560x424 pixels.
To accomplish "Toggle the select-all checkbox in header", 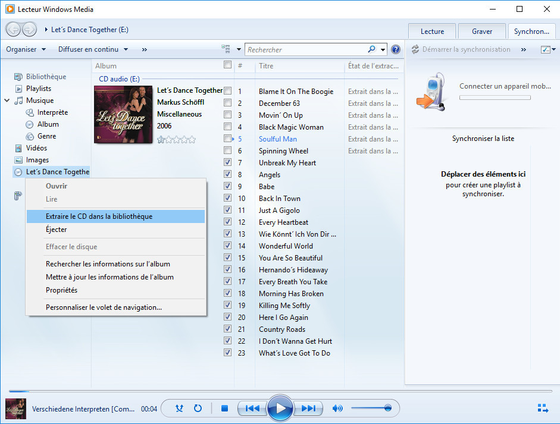I will (227, 65).
